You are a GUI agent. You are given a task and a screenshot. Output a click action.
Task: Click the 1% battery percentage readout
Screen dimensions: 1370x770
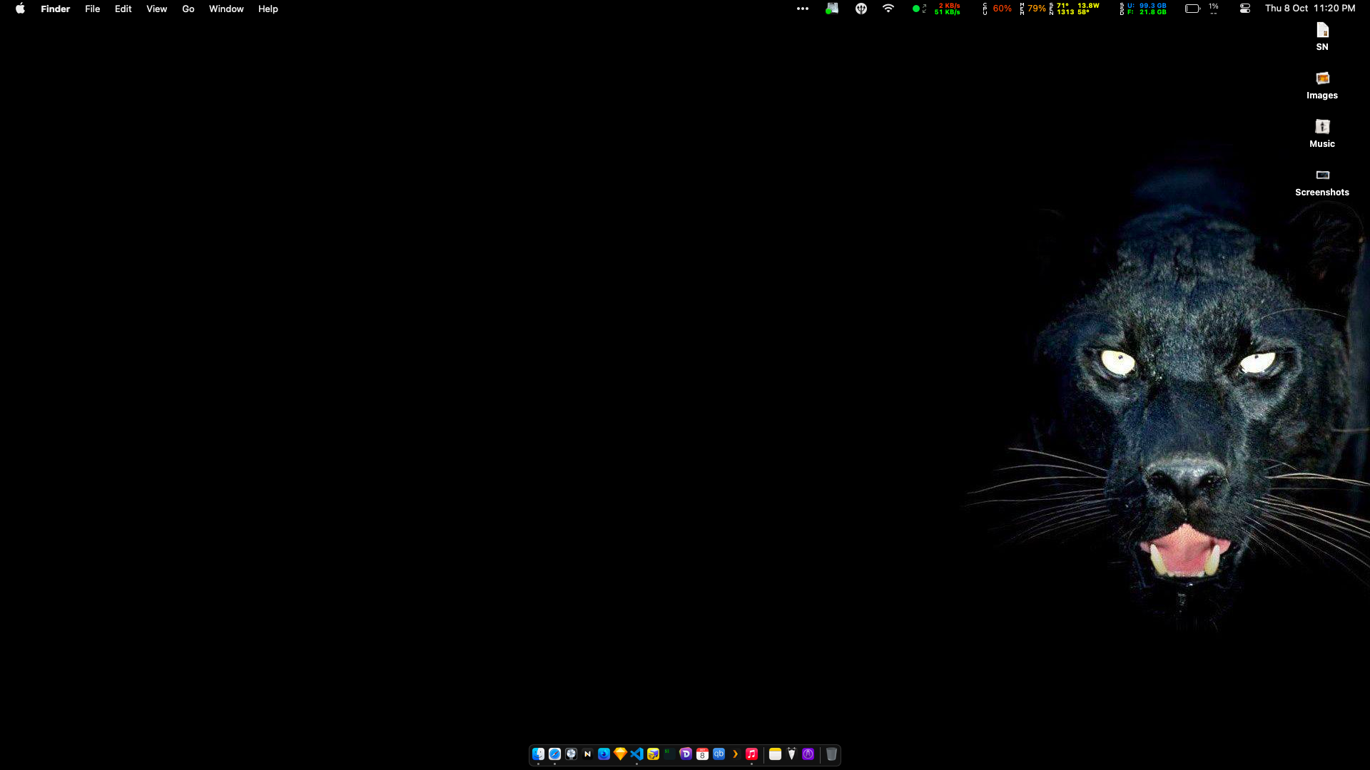coord(1214,9)
